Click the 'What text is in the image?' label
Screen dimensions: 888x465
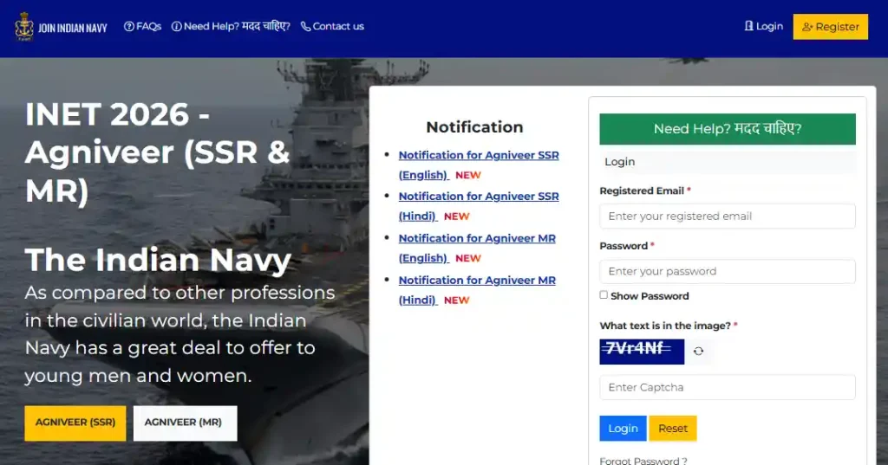click(665, 326)
